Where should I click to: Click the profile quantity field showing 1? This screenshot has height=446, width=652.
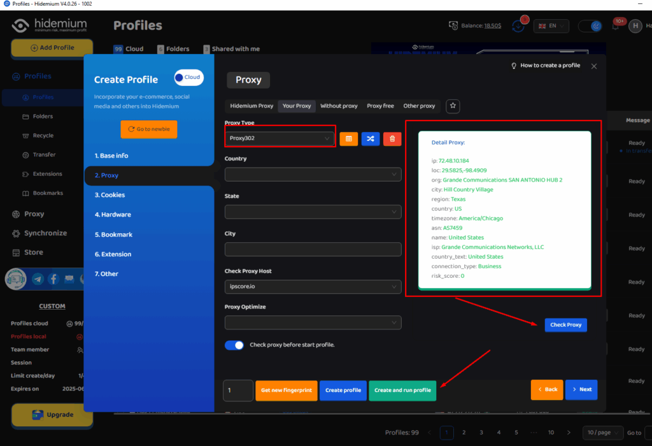point(238,390)
